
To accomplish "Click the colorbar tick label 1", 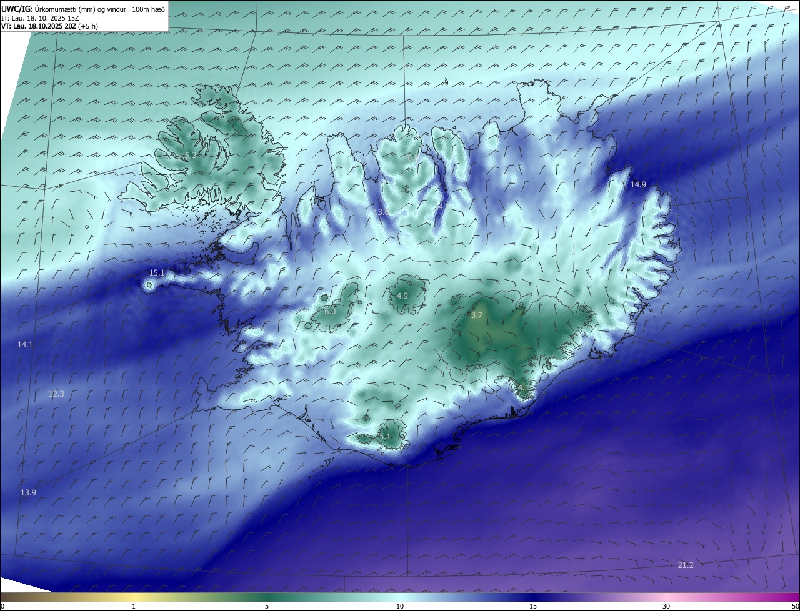I will coord(134,606).
